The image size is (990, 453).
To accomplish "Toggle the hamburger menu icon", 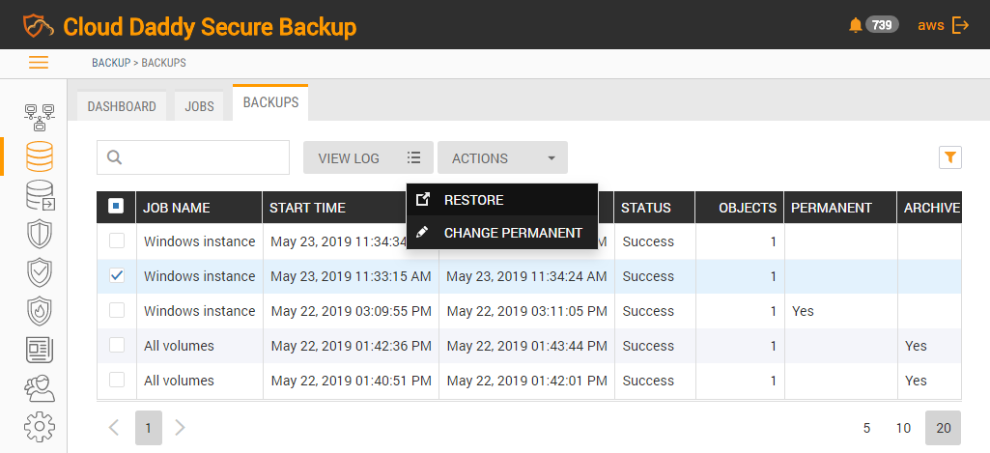I will click(x=39, y=63).
